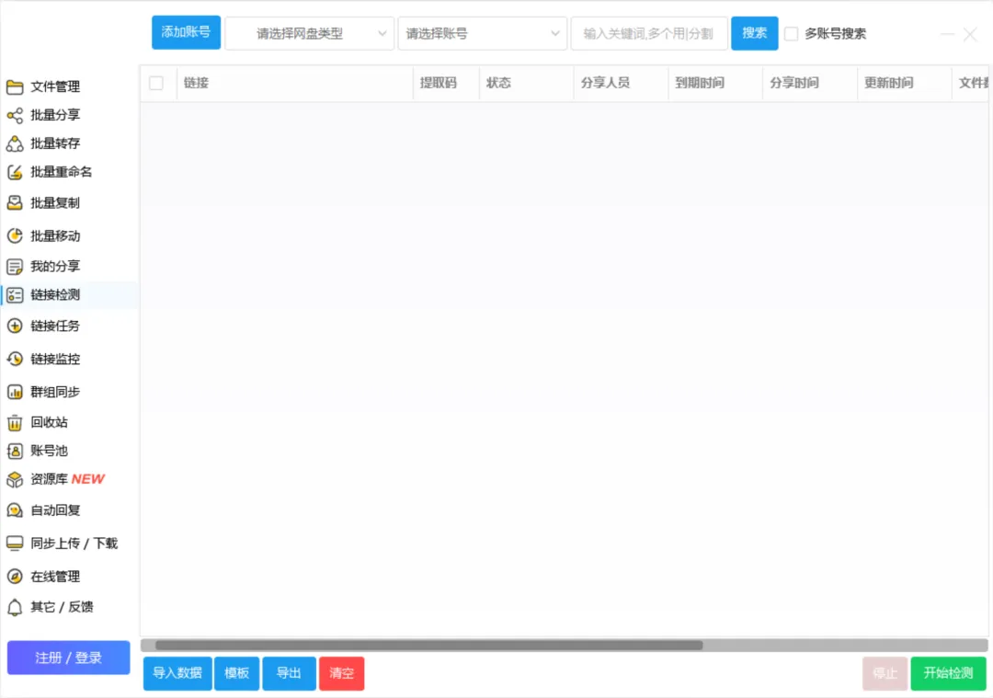The width and height of the screenshot is (993, 698).
Task: Click the 回收站 trash bin icon
Action: click(15, 422)
